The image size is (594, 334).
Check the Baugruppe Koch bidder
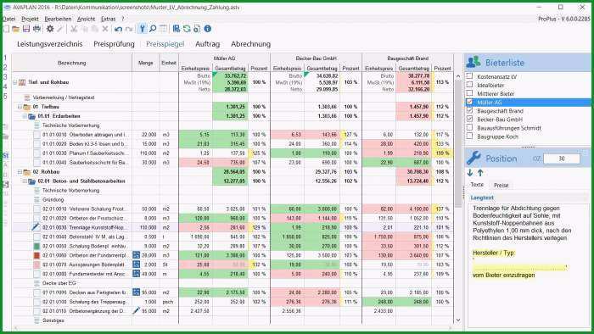(469, 136)
